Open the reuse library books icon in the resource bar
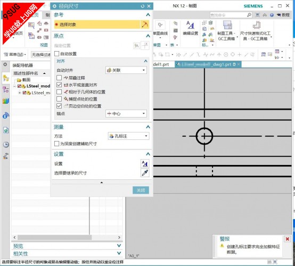This screenshot has width=295, height=266. [x=6, y=101]
